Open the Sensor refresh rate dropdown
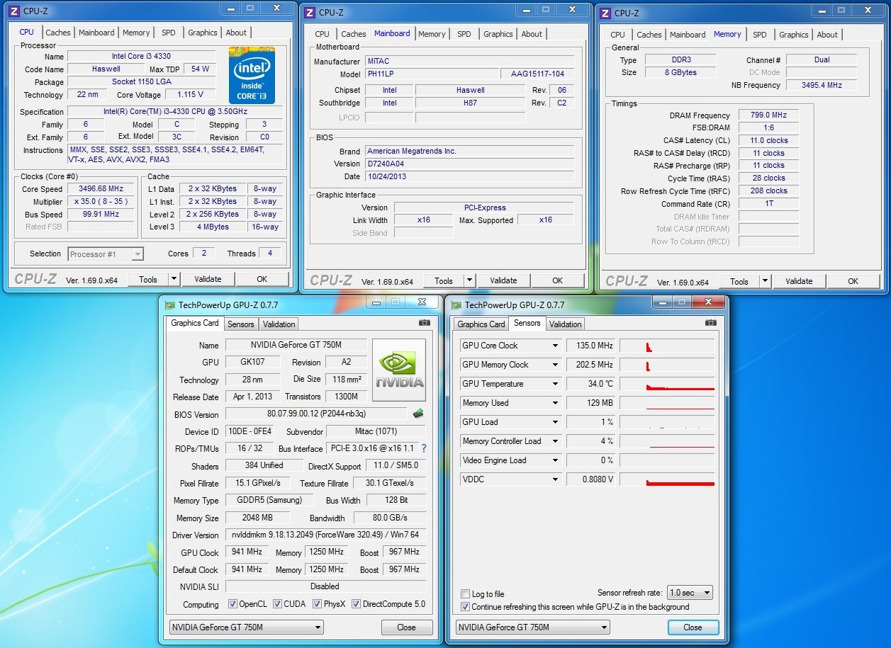Viewport: 891px width, 648px height. [689, 593]
